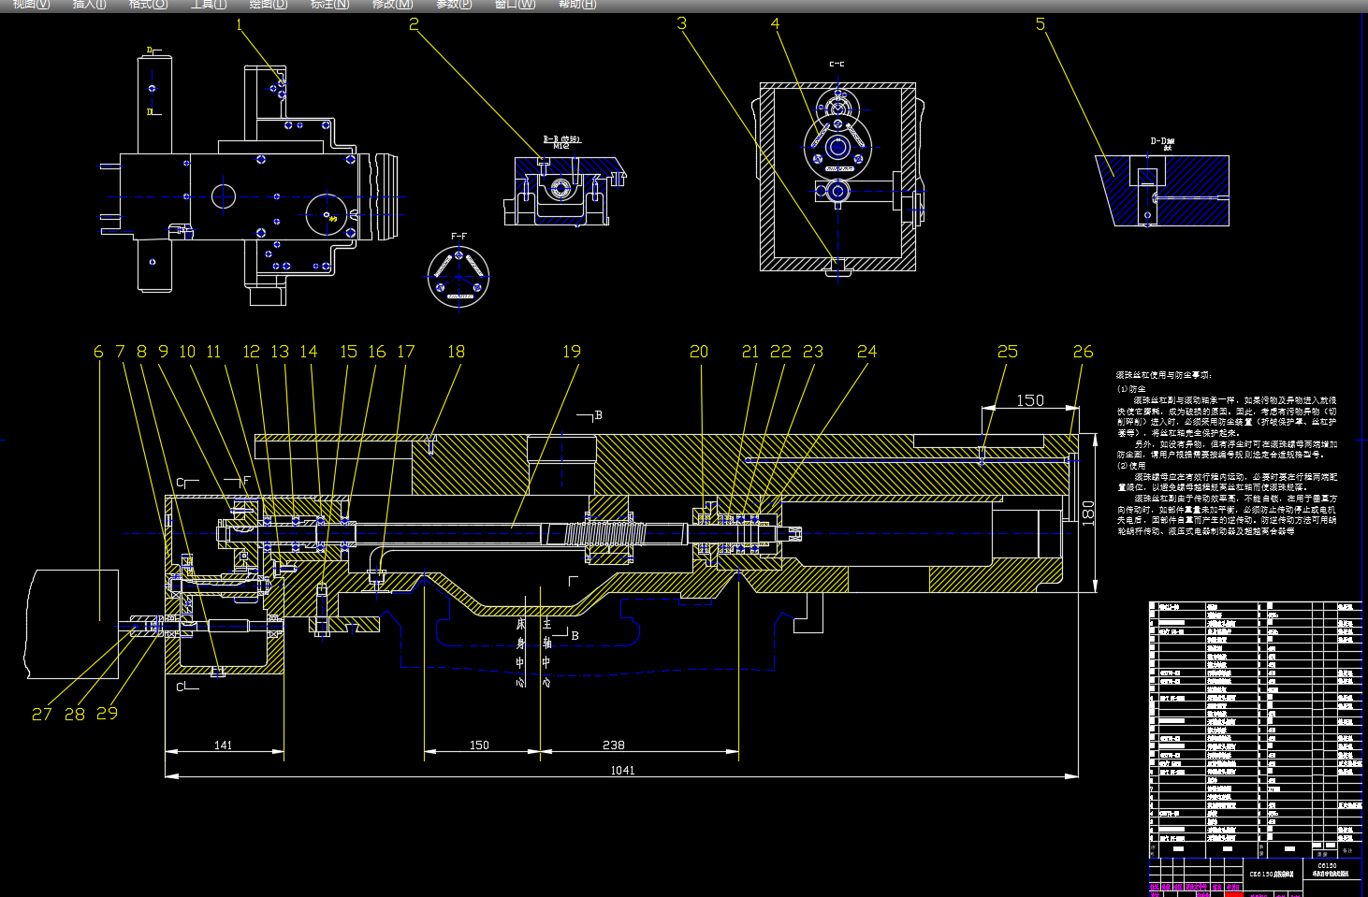Image resolution: width=1368 pixels, height=897 pixels.
Task: Select the 141 dimension text
Action: [224, 745]
